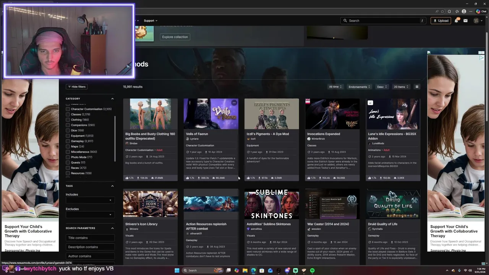489x275 pixels.
Task: Click the Task View taskbar icon
Action: [228, 270]
